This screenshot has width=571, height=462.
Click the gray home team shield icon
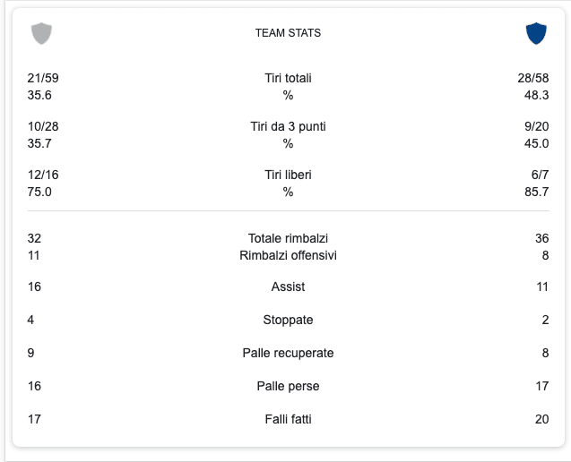[41, 33]
